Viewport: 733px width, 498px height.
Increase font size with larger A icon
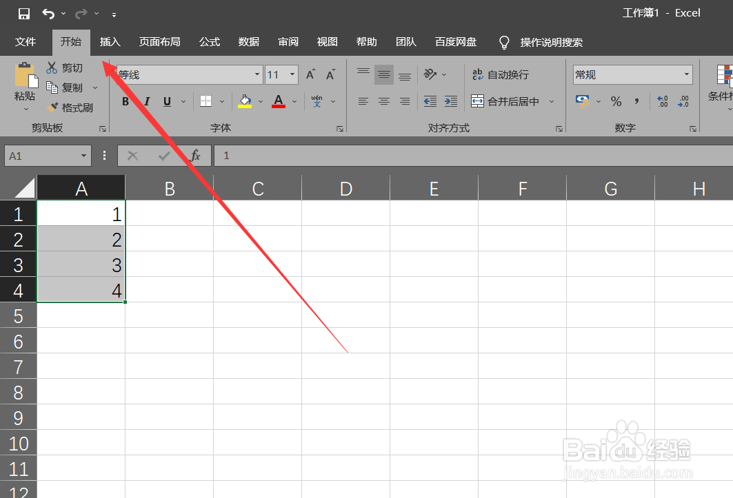310,74
